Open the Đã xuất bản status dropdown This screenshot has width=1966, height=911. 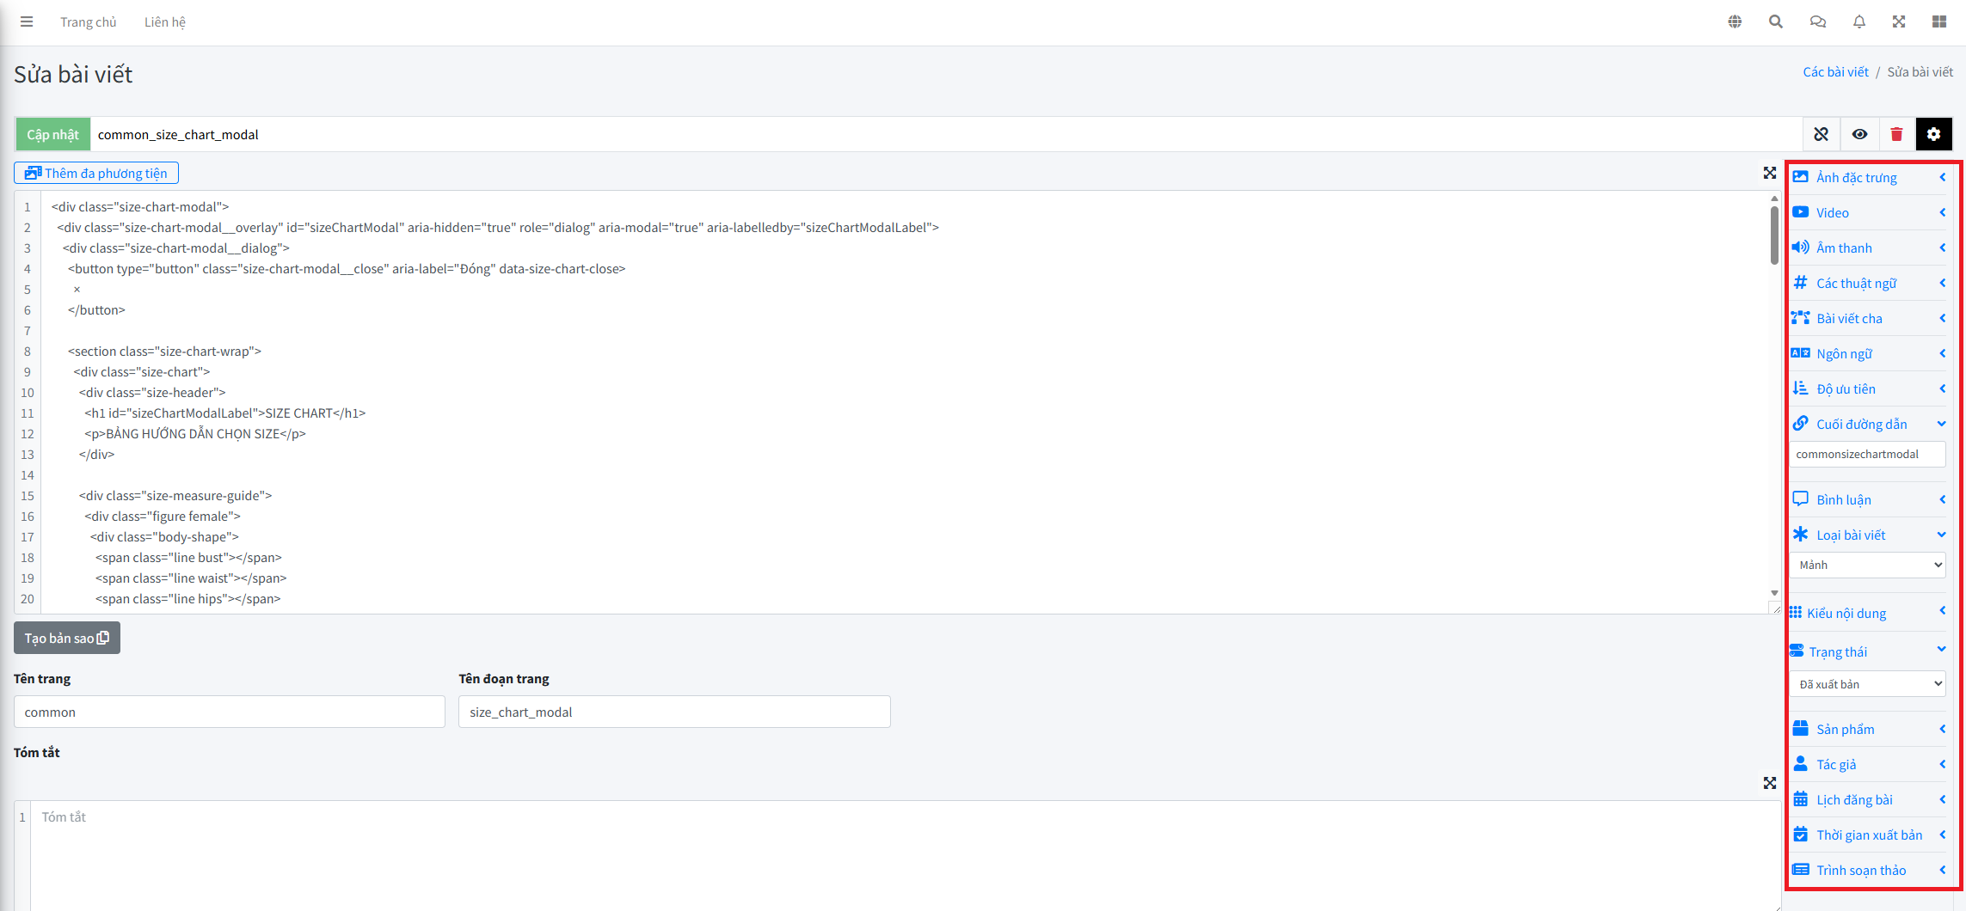(1867, 684)
